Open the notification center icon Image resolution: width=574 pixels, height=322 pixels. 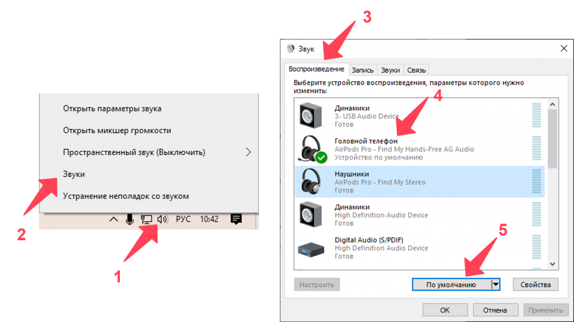pyautogui.click(x=236, y=219)
